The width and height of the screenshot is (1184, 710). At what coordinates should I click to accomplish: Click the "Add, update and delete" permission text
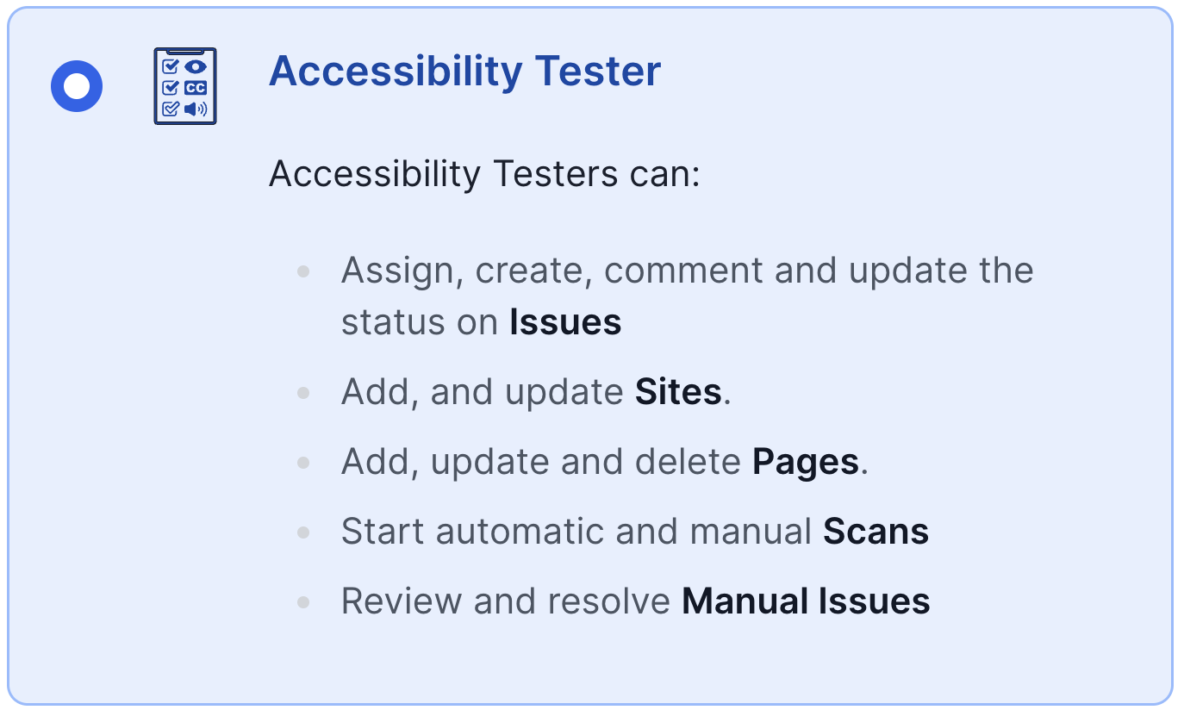(x=541, y=462)
